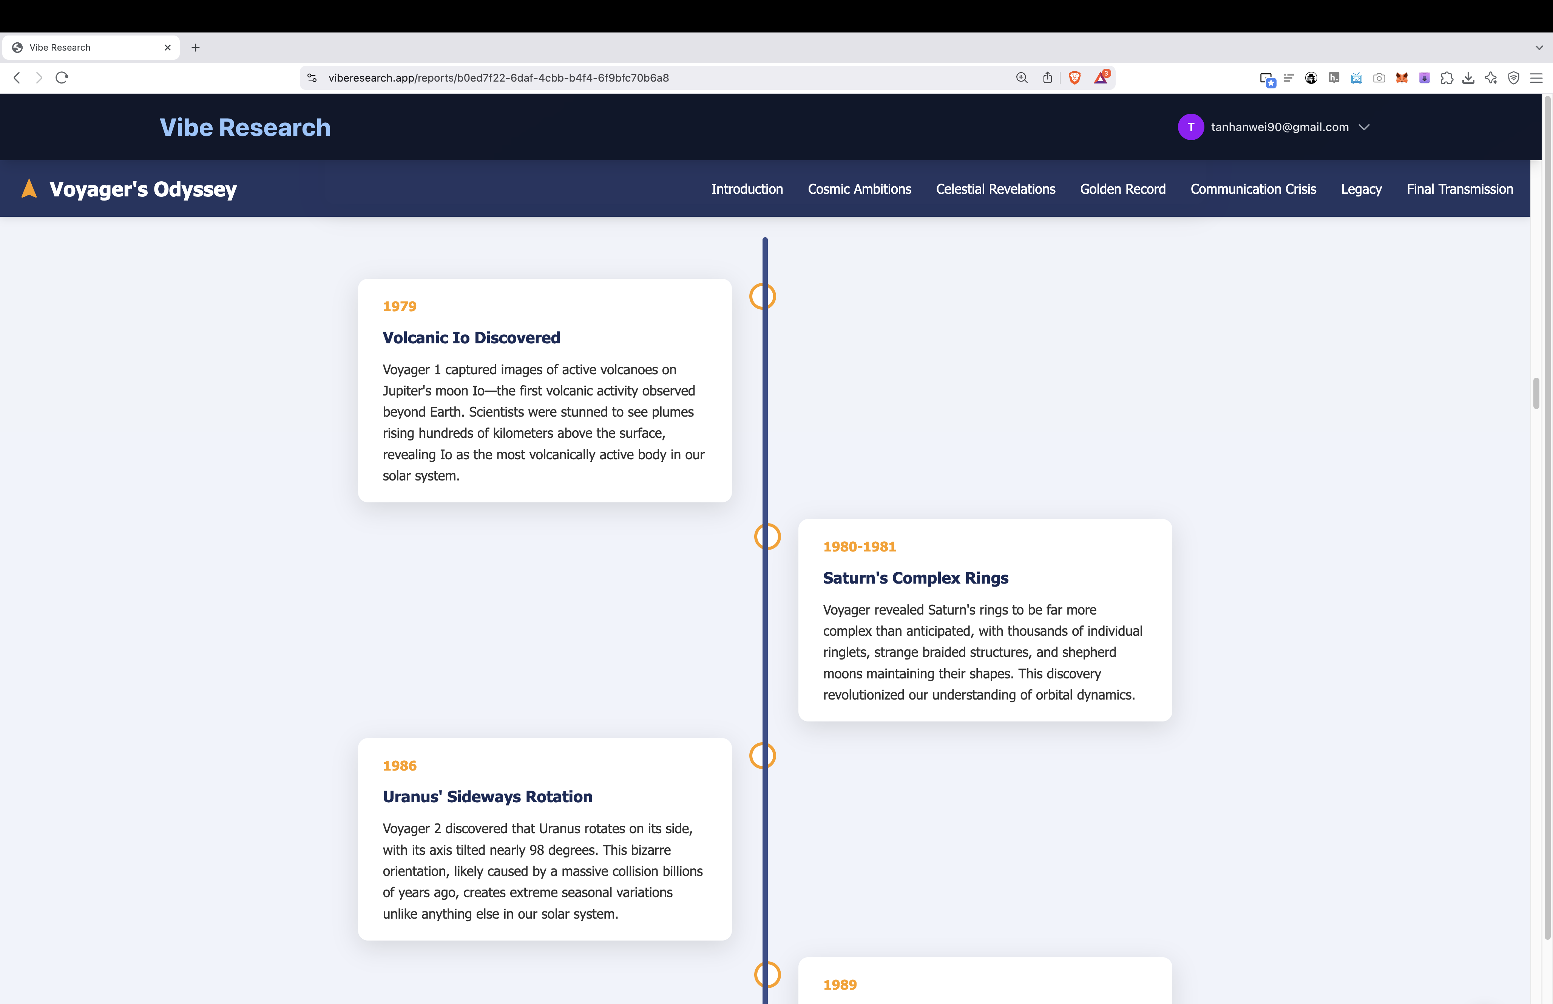Open the Brave Rewards triangle icon

pyautogui.click(x=1101, y=77)
